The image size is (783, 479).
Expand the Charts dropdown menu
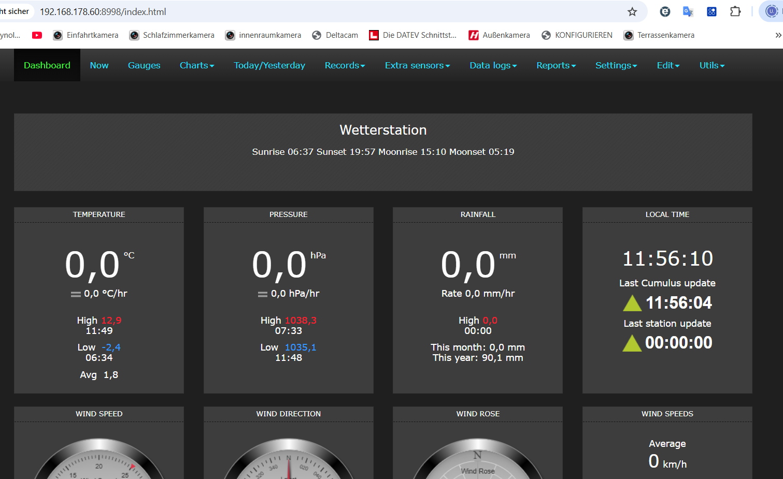[x=196, y=65]
